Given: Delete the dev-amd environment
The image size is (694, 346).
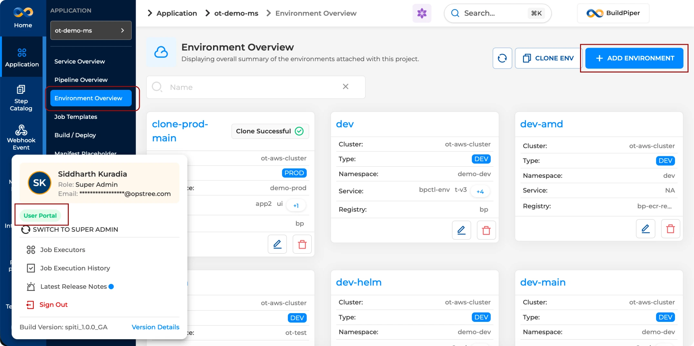Looking at the screenshot, I should (670, 229).
